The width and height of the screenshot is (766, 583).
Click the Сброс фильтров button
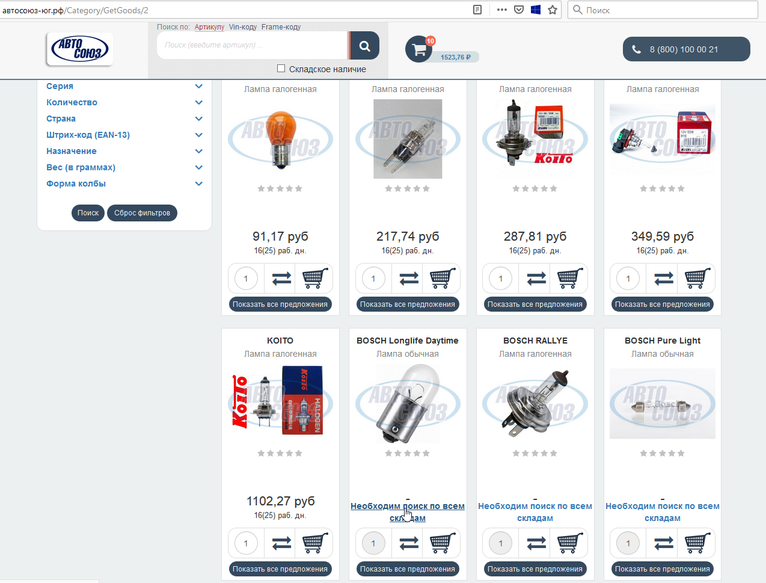142,213
